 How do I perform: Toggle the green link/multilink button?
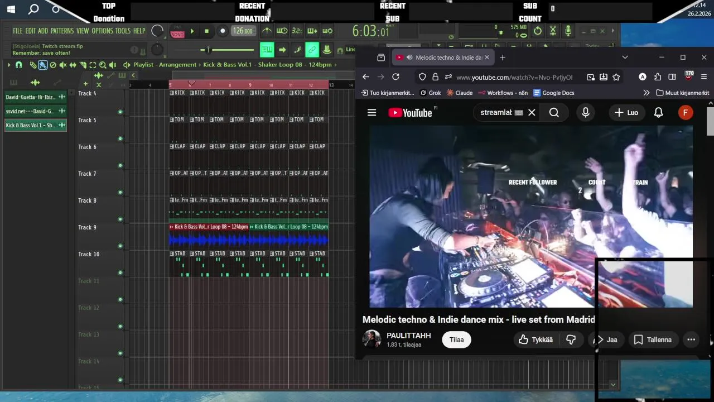[x=312, y=50]
